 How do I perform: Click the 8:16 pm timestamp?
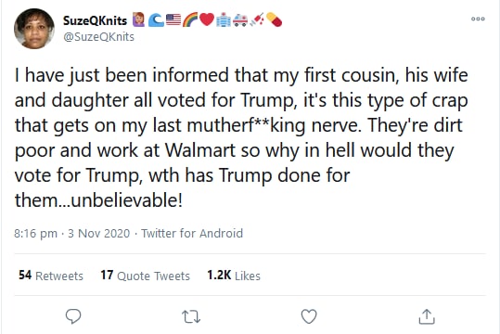coord(35,234)
